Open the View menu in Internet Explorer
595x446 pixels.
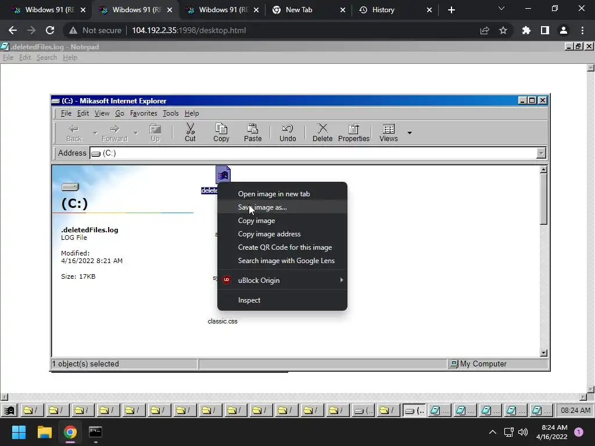tap(102, 113)
